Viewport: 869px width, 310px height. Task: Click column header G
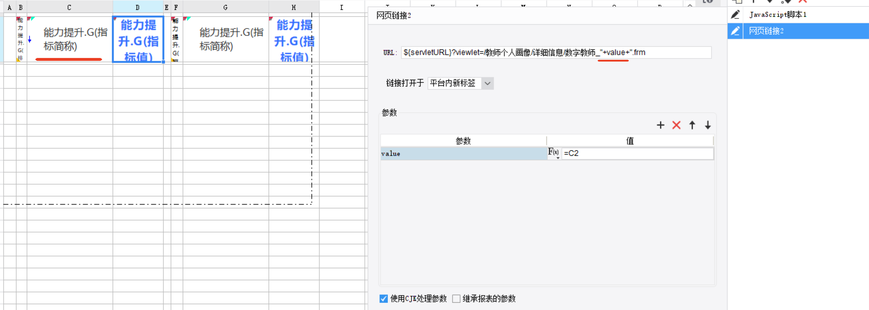(x=225, y=7)
